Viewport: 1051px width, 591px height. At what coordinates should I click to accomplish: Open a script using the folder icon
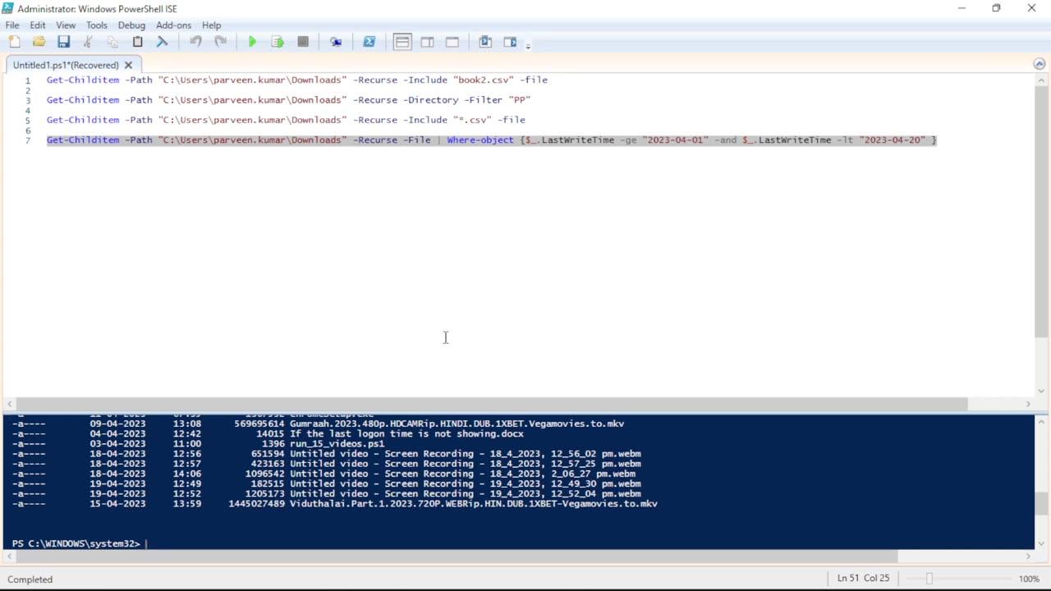click(39, 42)
